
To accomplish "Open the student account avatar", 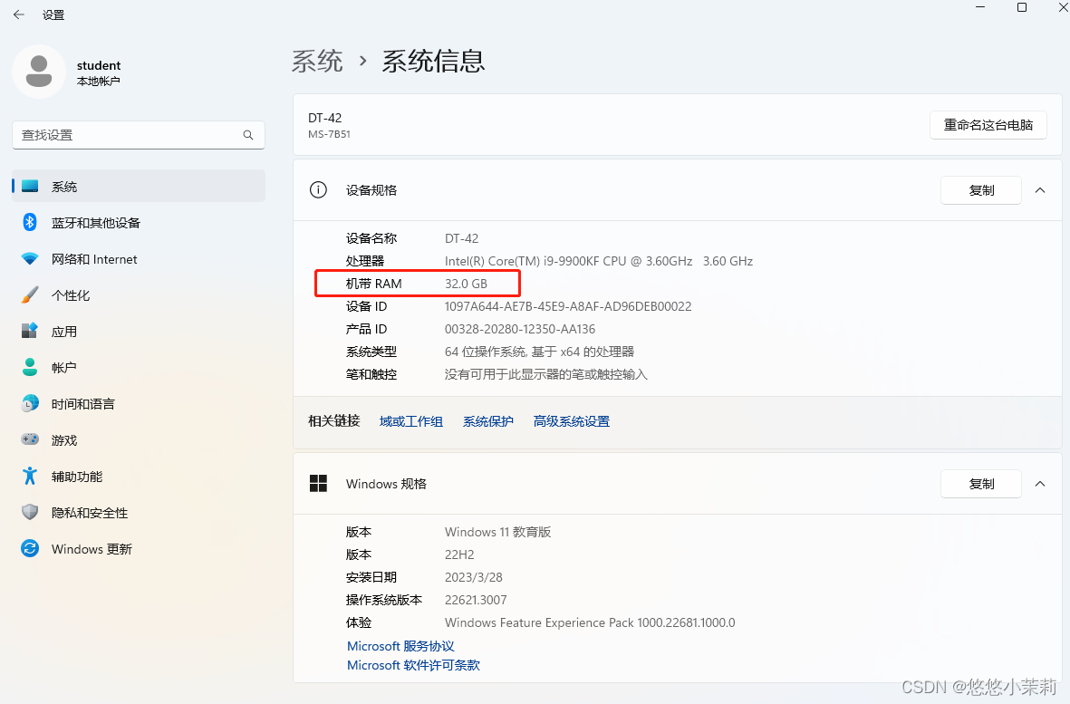I will pos(39,72).
